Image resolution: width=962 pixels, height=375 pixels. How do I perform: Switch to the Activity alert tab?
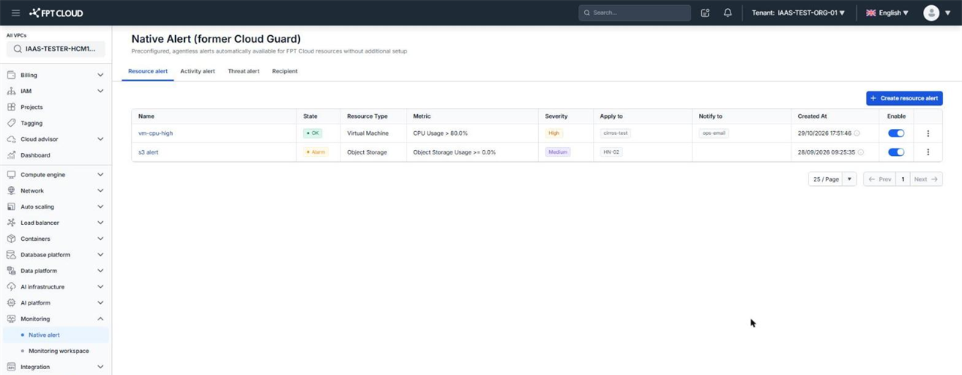198,71
